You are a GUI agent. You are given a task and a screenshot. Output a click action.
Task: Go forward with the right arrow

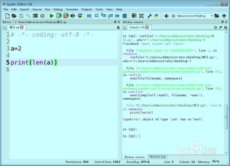coord(173,16)
